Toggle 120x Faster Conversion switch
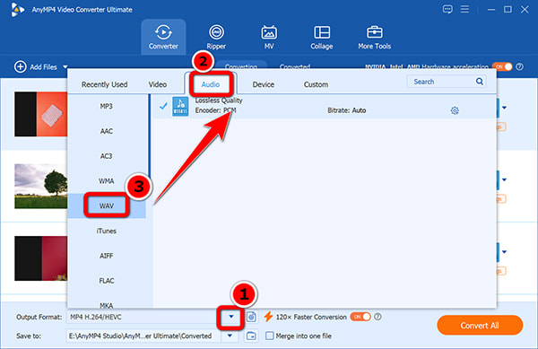538x349 pixels. (x=360, y=317)
